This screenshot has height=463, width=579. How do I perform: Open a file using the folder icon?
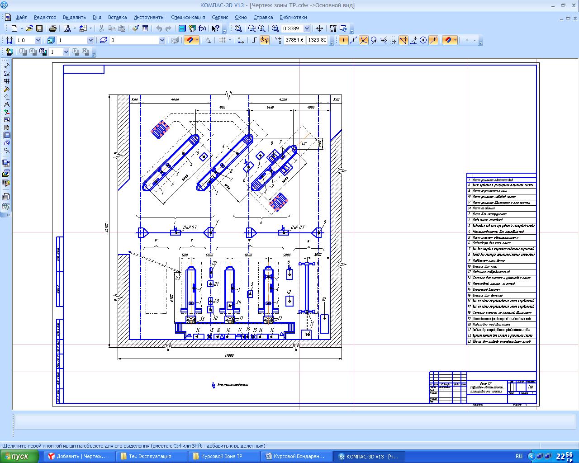coord(29,28)
